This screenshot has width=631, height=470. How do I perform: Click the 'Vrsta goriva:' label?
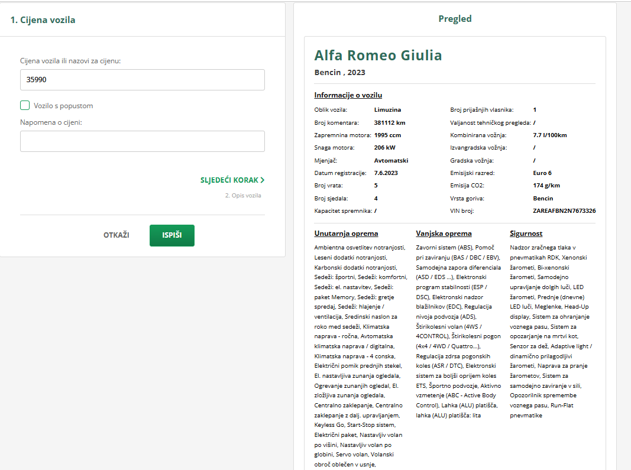[467, 199]
